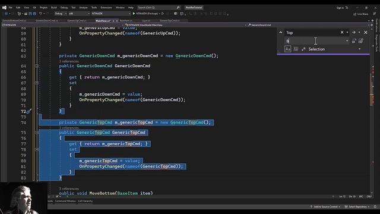Open the Tools menu
Image resolution: width=380 pixels, height=214 pixels.
(x=94, y=8)
